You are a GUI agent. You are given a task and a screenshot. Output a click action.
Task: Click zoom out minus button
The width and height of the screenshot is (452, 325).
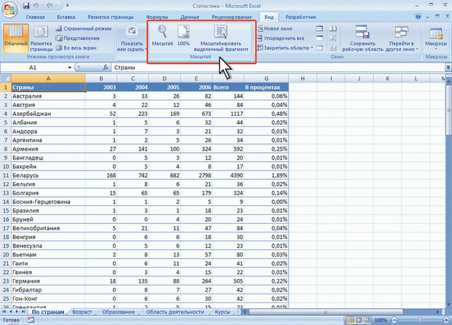[394, 320]
